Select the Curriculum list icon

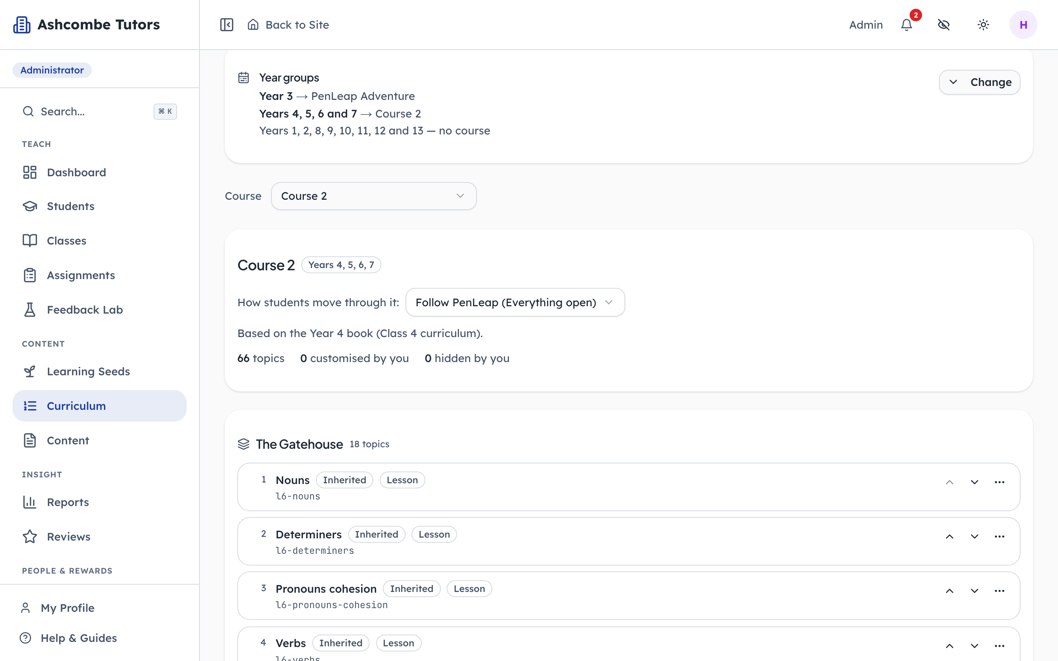click(x=30, y=406)
